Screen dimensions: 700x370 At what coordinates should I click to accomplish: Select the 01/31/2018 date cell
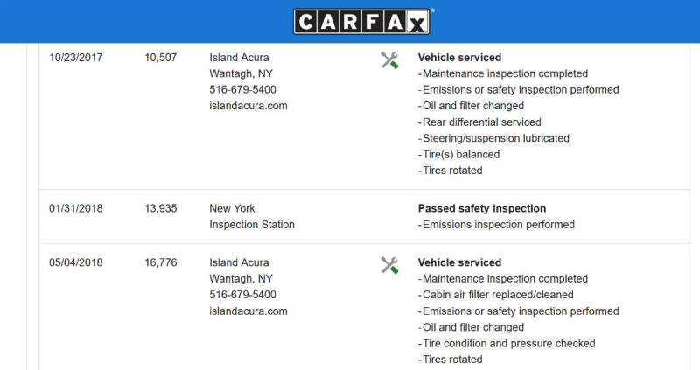(x=76, y=208)
